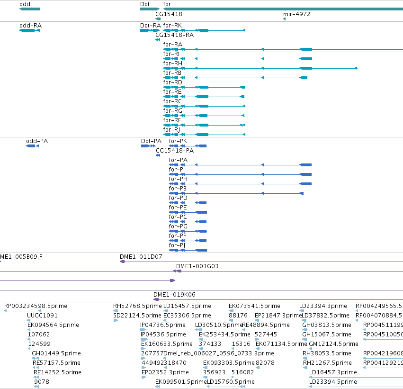Click the for-PJ protein label
The width and height of the screenshot is (403, 389).
177,245
